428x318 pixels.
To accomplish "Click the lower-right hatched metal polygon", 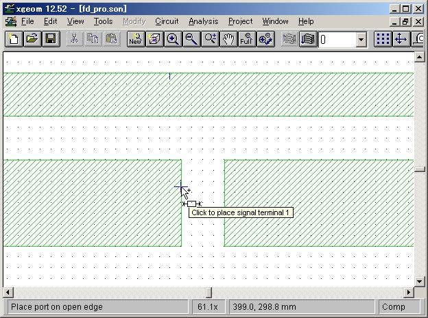I will (319, 203).
